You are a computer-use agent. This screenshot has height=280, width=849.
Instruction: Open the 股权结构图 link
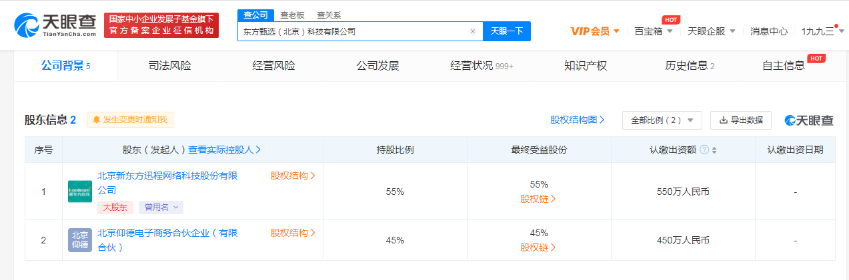(578, 120)
